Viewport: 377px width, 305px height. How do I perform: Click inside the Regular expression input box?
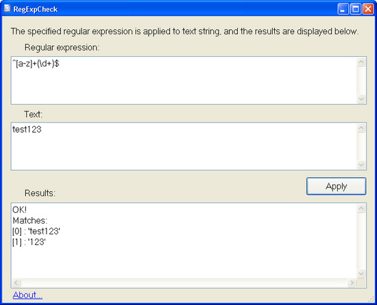(x=184, y=80)
